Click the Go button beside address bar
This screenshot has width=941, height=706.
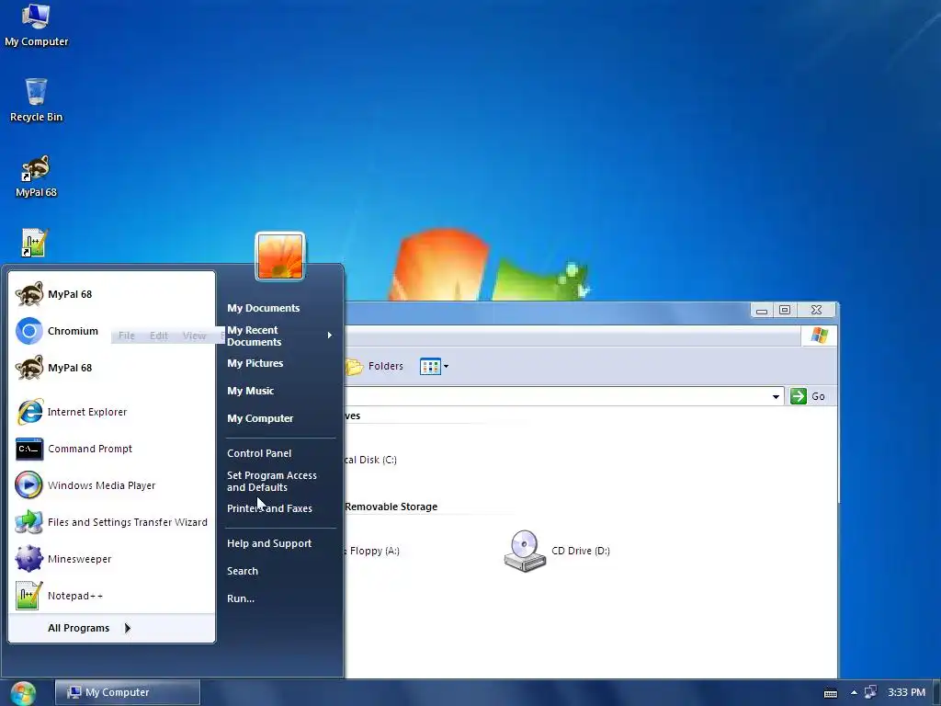[x=808, y=396]
